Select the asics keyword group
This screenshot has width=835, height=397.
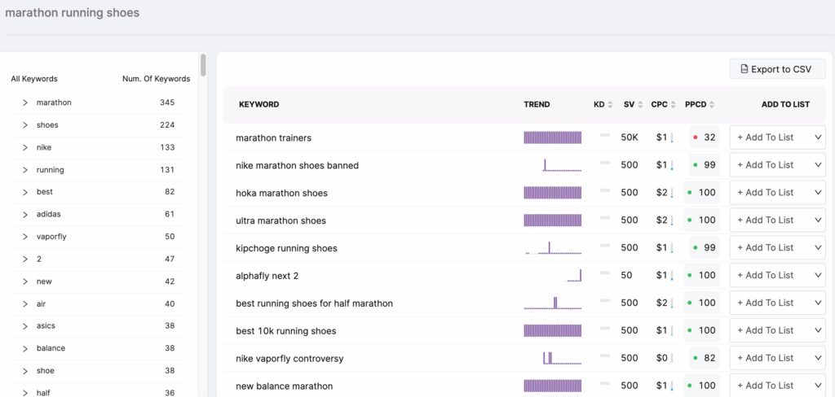48,325
